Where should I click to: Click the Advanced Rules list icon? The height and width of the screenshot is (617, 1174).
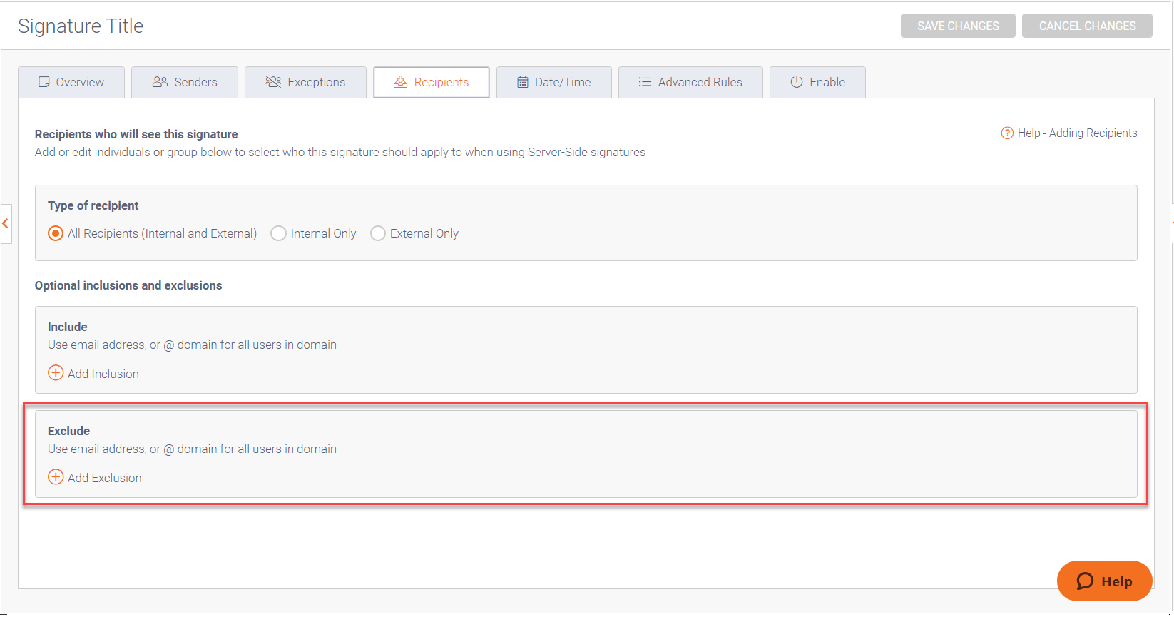[645, 82]
